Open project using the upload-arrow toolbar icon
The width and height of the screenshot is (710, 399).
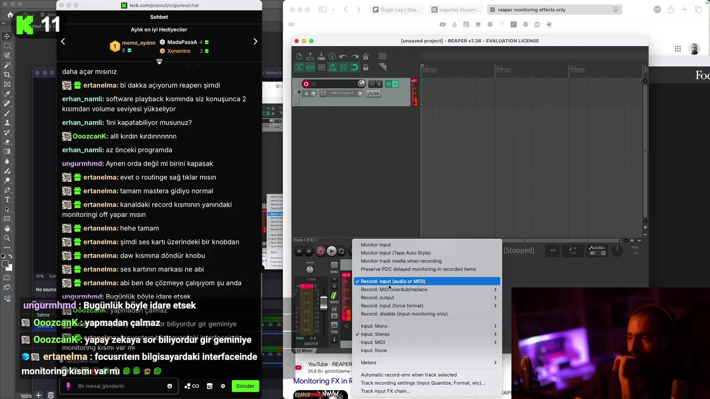point(310,57)
